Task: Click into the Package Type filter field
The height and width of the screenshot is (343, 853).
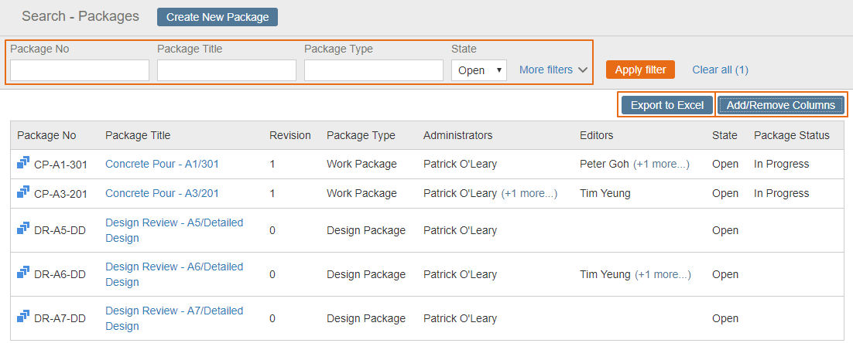Action: click(374, 70)
